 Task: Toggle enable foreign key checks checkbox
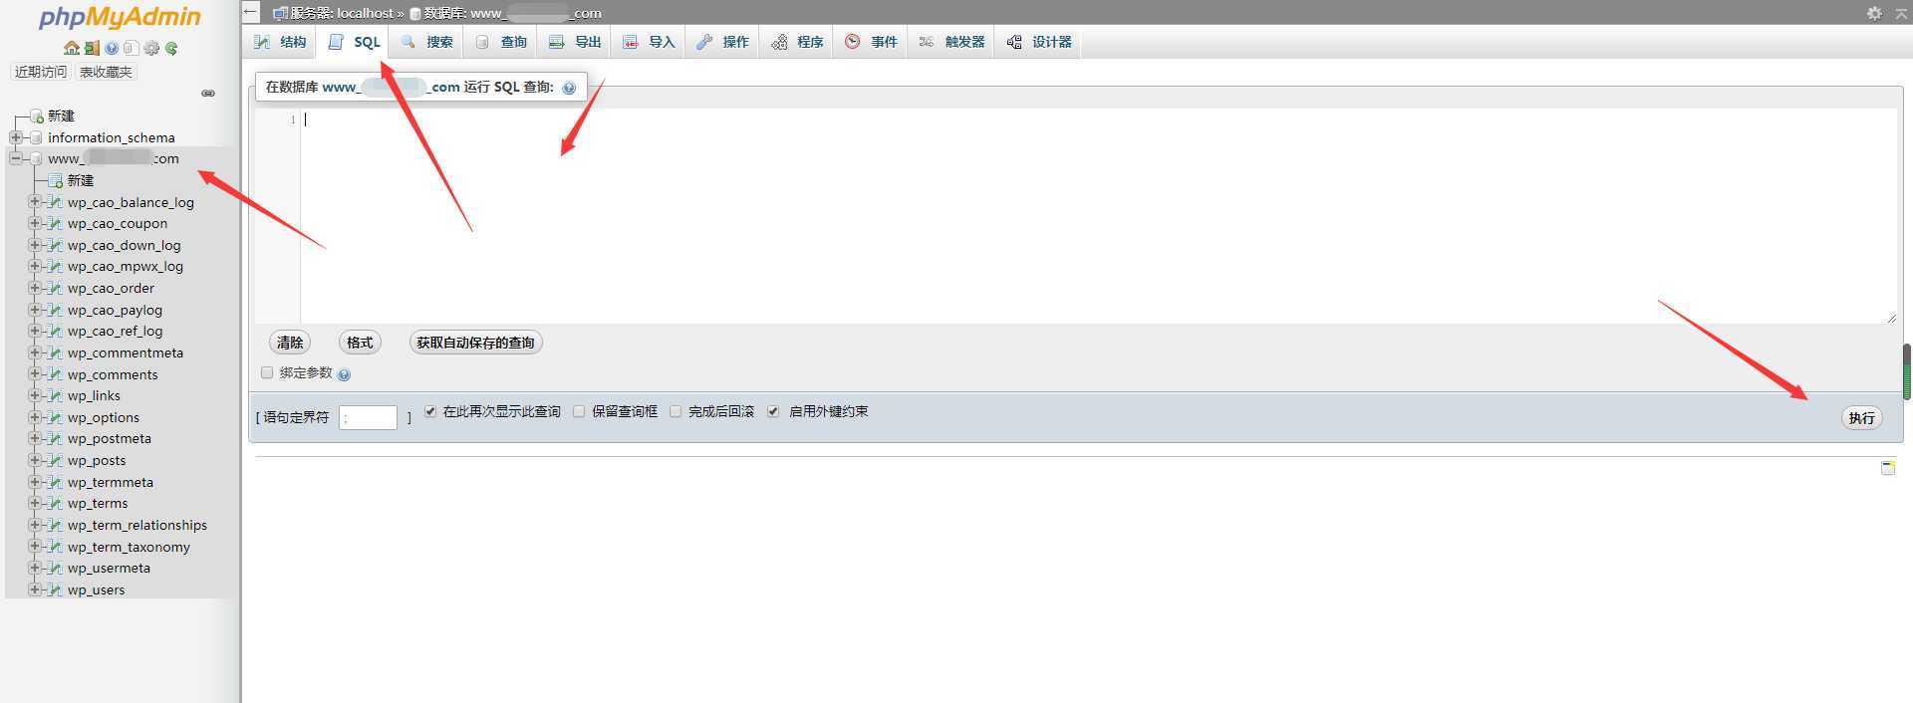pos(773,411)
